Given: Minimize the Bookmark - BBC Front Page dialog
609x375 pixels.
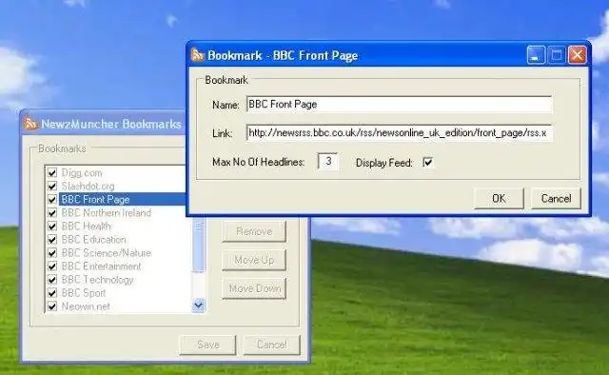Looking at the screenshot, I should pos(536,55).
